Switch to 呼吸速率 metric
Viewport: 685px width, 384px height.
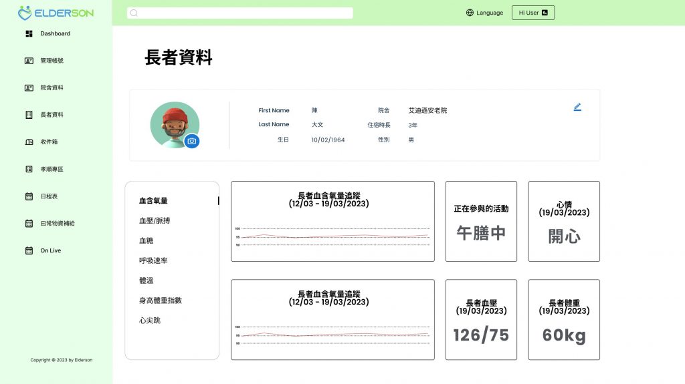coord(153,260)
